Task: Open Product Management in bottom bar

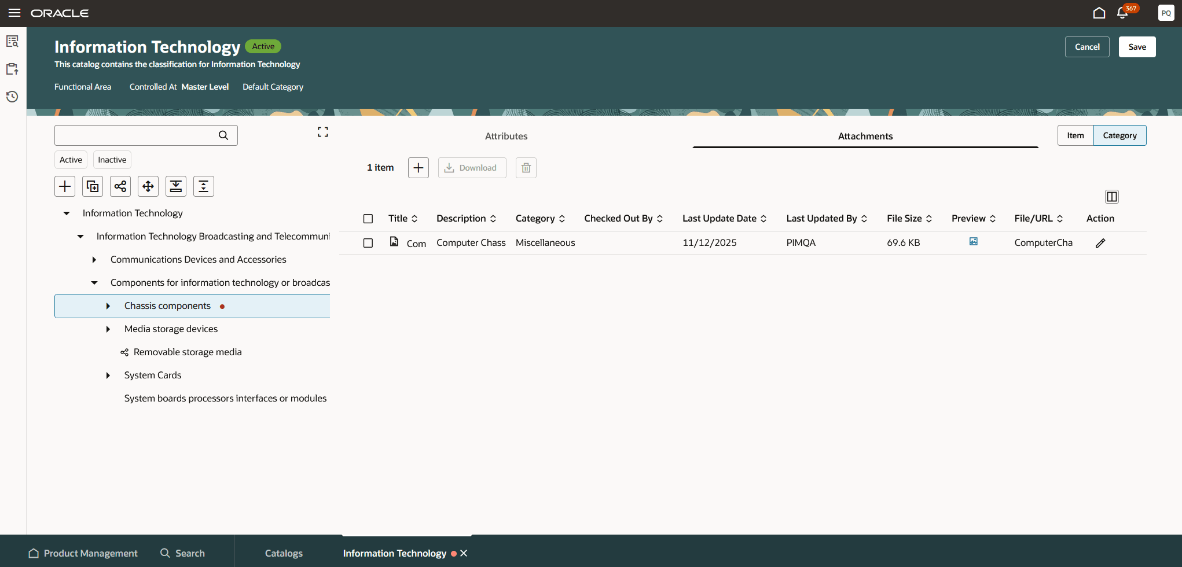Action: point(83,554)
